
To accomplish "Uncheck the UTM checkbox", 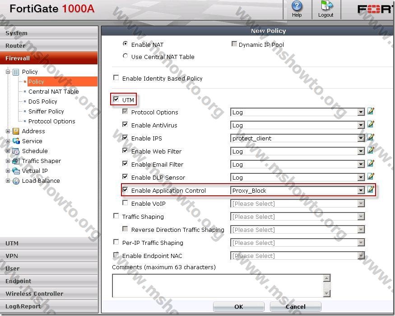I will click(x=116, y=99).
